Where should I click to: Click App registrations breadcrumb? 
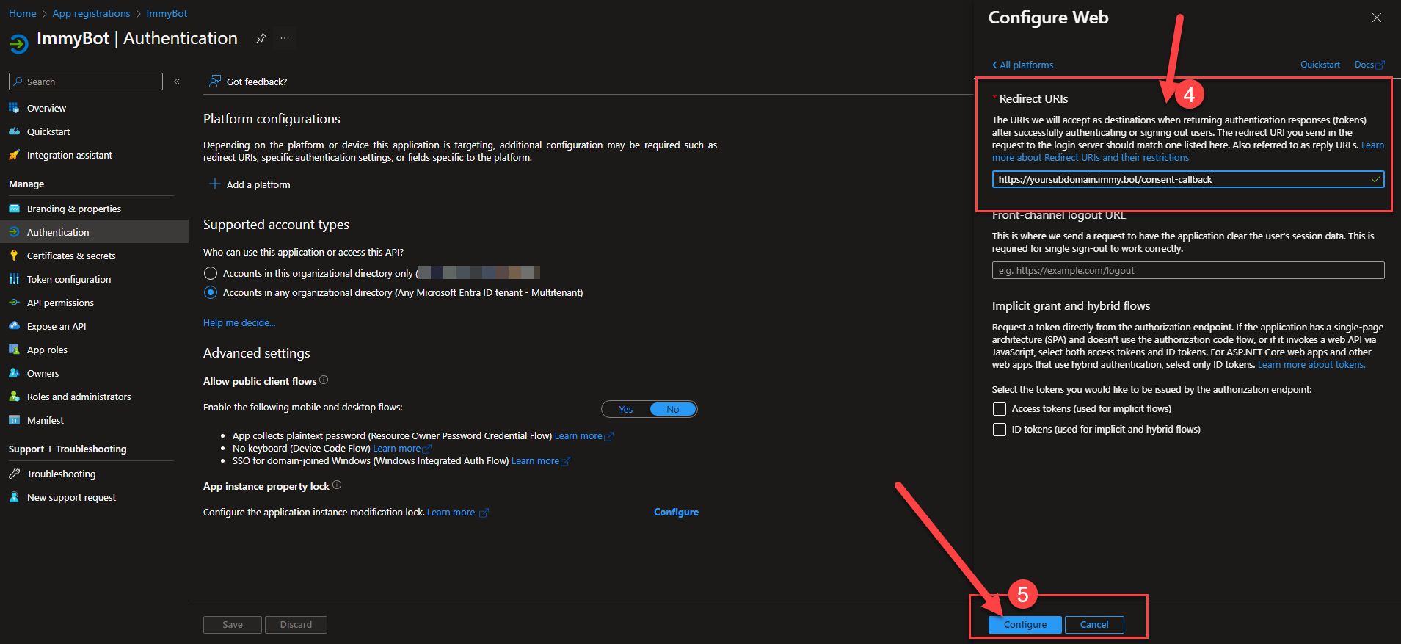91,13
